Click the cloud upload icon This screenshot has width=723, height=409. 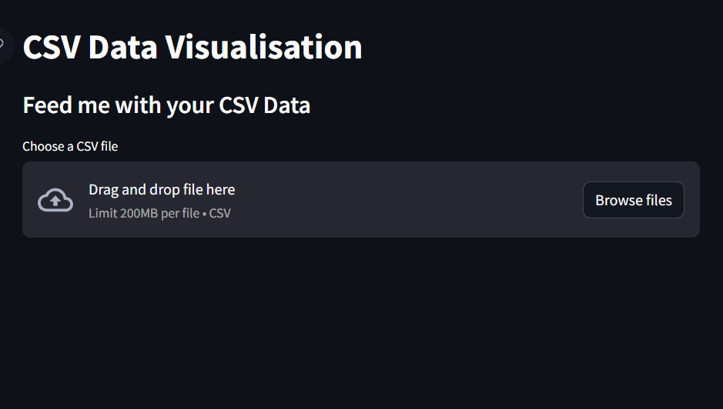(55, 200)
